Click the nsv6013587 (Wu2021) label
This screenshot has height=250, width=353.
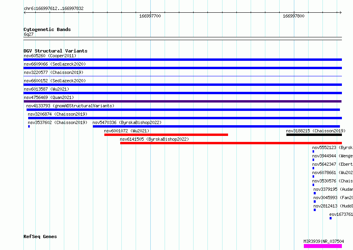click(x=46, y=89)
